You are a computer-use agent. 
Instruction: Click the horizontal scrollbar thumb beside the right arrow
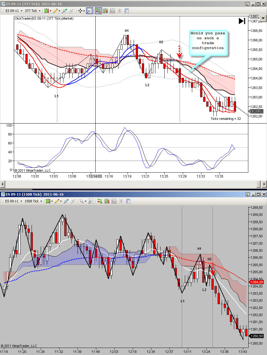259,184
